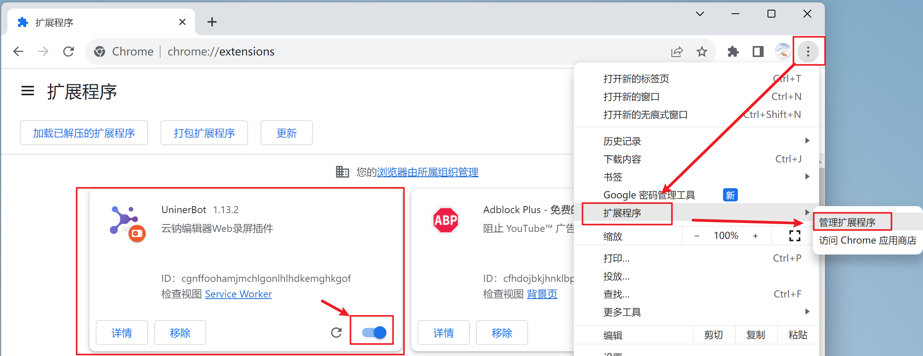
Task: Open the 浏览器由所属组织管理 link
Action: [x=427, y=172]
